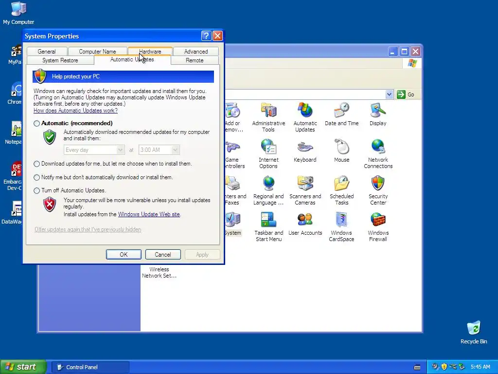Open the Automatic Updates Control Panel icon

[x=305, y=117]
